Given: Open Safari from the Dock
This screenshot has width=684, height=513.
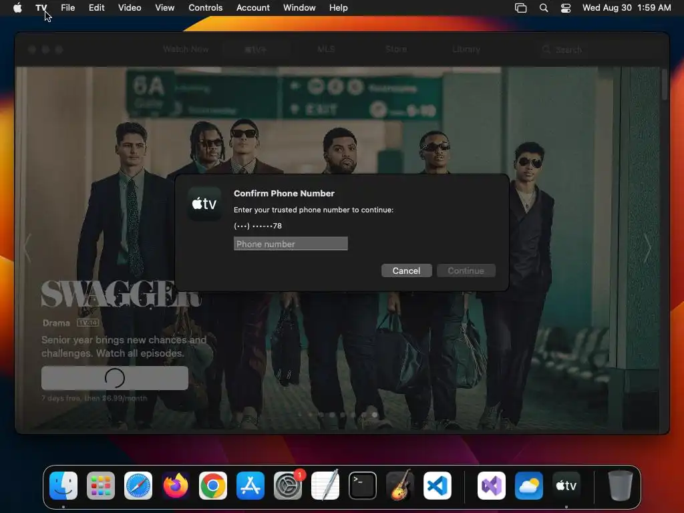Looking at the screenshot, I should (138, 486).
